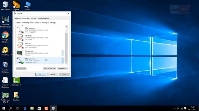Click the Set Default button
This screenshot has width=199, height=111.
tap(49, 68)
